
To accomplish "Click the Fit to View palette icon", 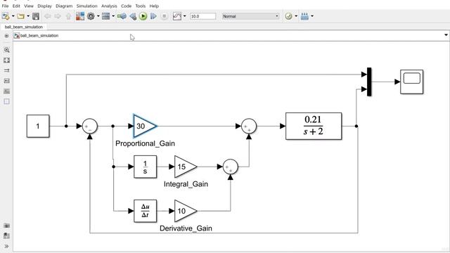I will click(6, 60).
